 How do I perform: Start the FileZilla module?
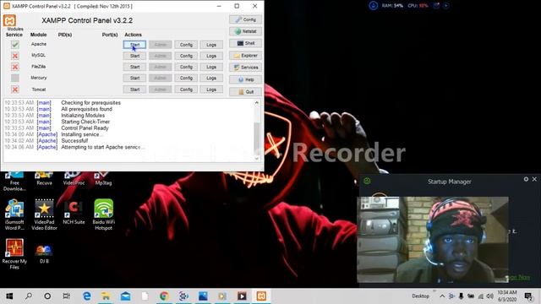134,67
